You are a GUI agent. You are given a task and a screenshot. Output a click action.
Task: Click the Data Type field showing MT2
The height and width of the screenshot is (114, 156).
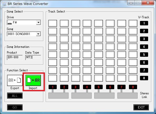[x=33, y=58]
